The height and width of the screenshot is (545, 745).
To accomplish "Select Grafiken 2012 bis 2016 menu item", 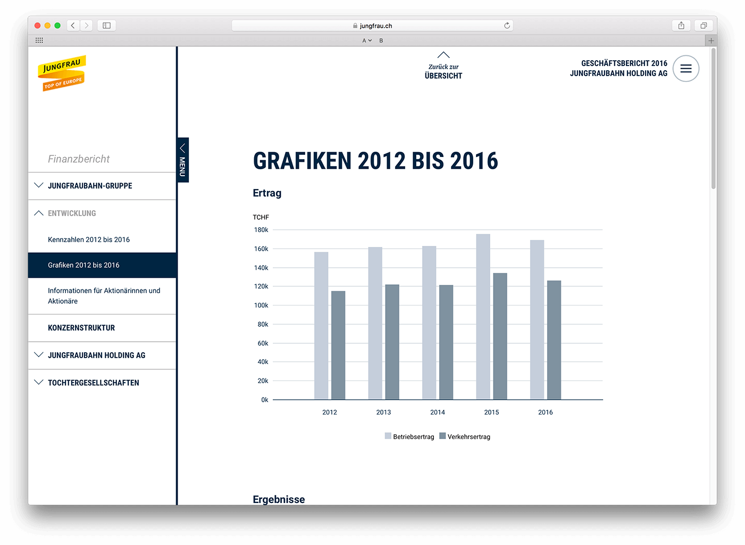I will [102, 265].
